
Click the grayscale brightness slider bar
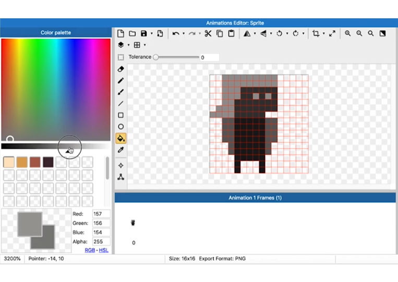pyautogui.click(x=56, y=146)
